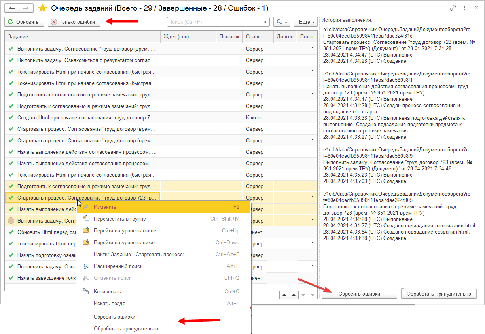Move down one row in the list
The image size is (485, 334).
click(303, 295)
